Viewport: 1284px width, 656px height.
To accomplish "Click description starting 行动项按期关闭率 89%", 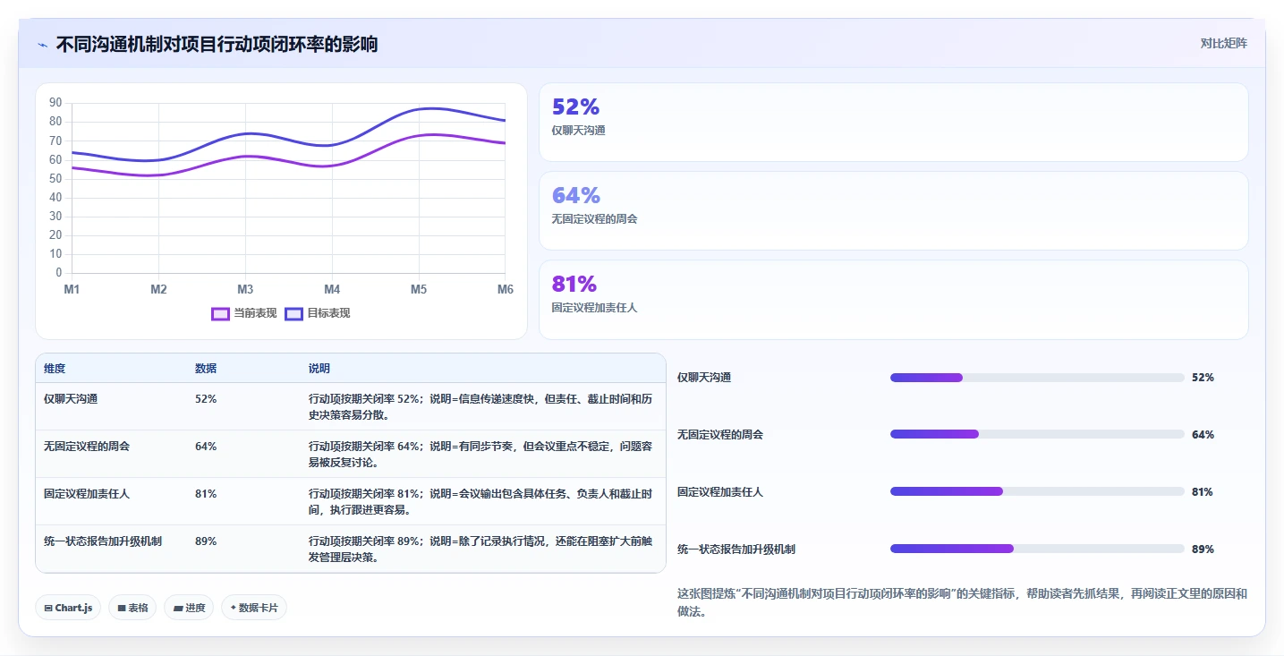I will (480, 550).
